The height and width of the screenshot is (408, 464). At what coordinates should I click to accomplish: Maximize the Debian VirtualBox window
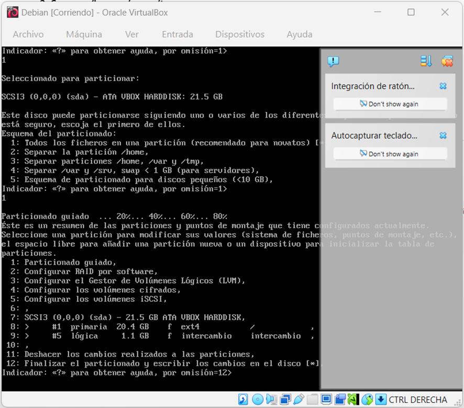click(411, 12)
